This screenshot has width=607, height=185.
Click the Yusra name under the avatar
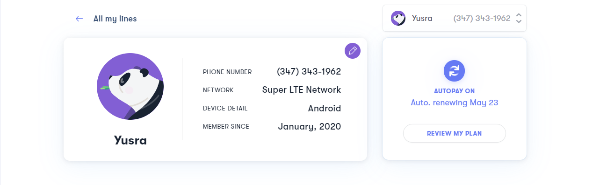(130, 140)
